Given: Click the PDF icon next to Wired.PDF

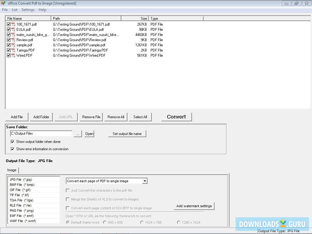Looking at the screenshot, I should pyautogui.click(x=13, y=55).
